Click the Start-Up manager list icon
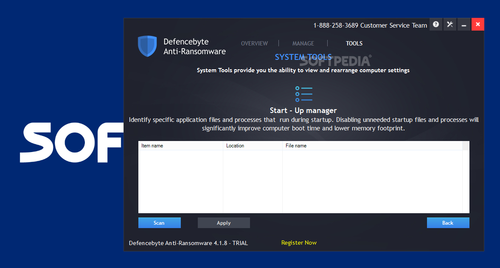Viewport: 500px width, 268px height. pos(304,94)
